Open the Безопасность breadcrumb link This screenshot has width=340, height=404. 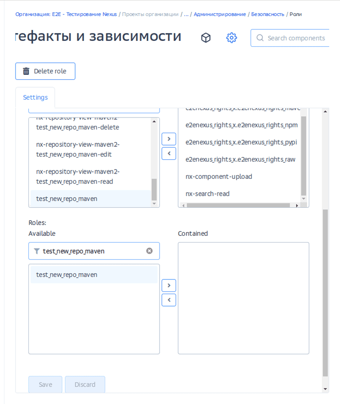(268, 14)
